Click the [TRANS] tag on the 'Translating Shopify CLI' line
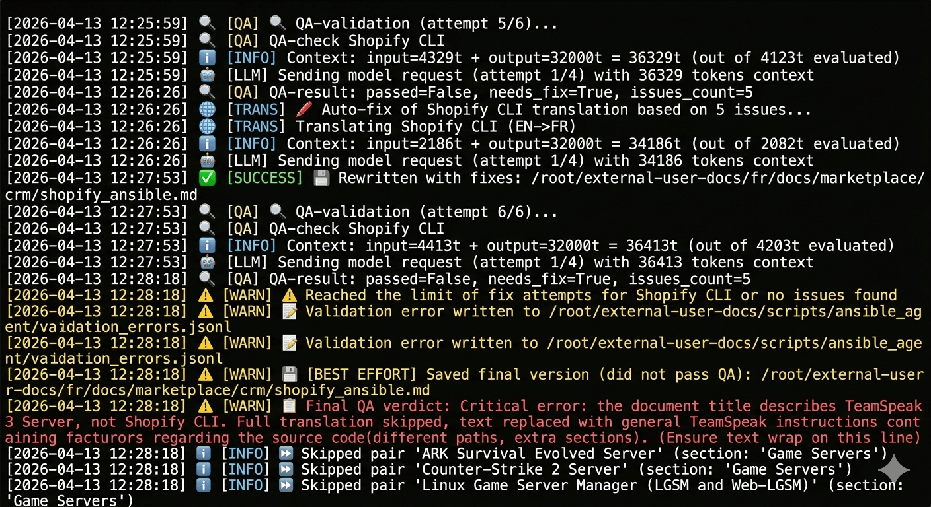 [x=256, y=127]
